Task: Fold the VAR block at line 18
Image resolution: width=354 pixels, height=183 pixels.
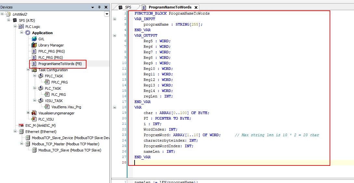Action: point(114,107)
